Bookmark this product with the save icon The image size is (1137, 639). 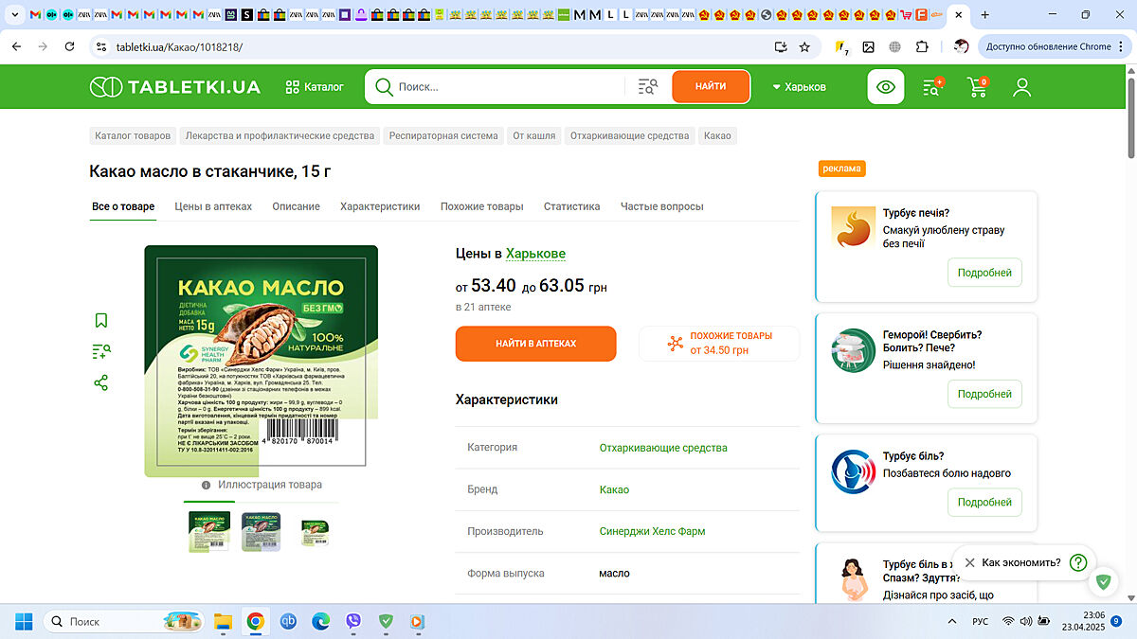click(x=101, y=321)
